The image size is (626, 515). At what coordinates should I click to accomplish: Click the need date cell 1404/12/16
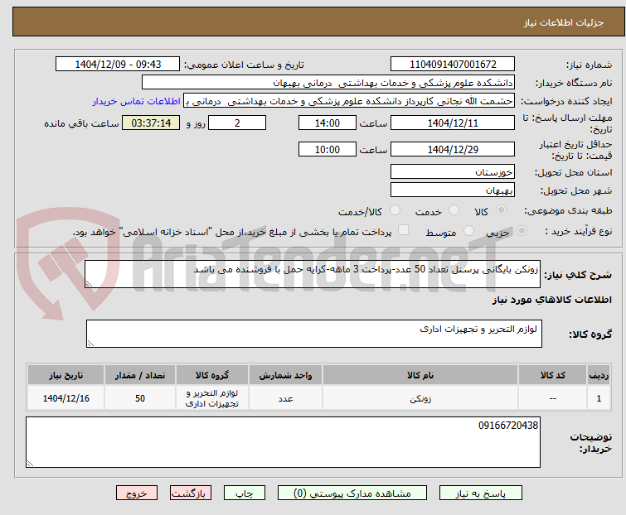tap(66, 397)
